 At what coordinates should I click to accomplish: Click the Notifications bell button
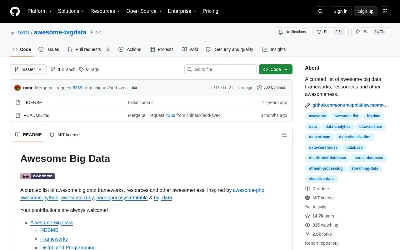click(292, 32)
